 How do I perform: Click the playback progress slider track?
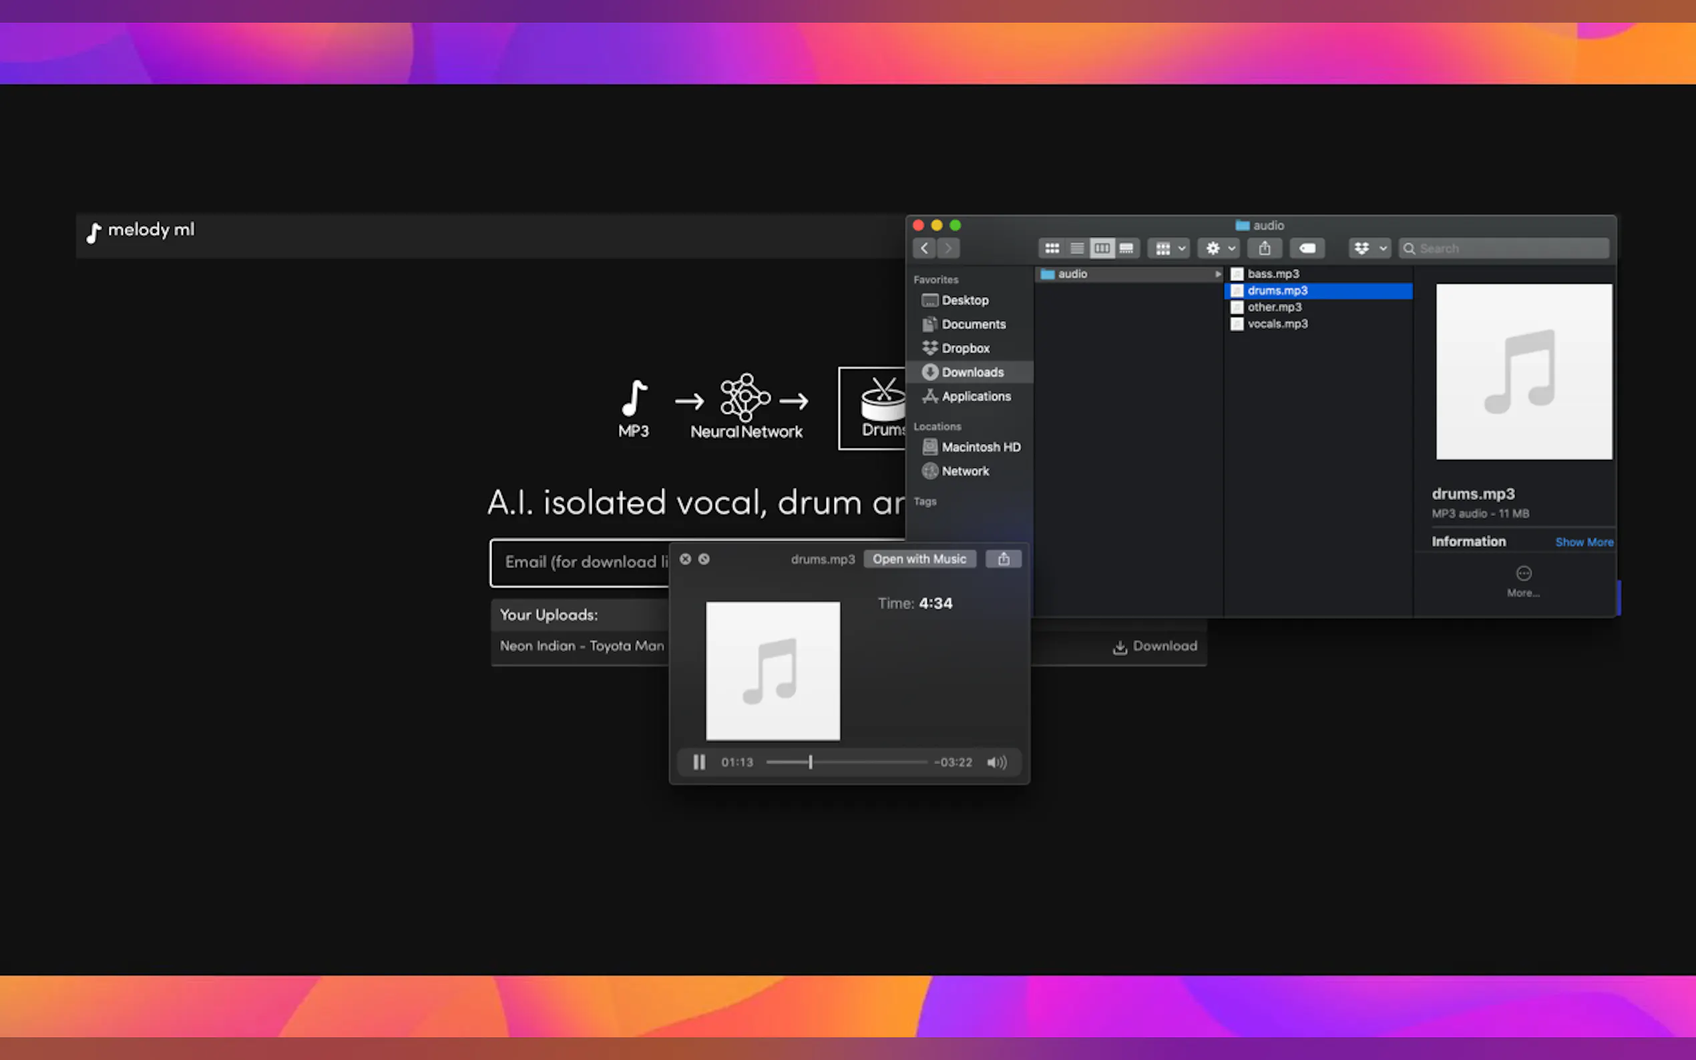(x=869, y=762)
